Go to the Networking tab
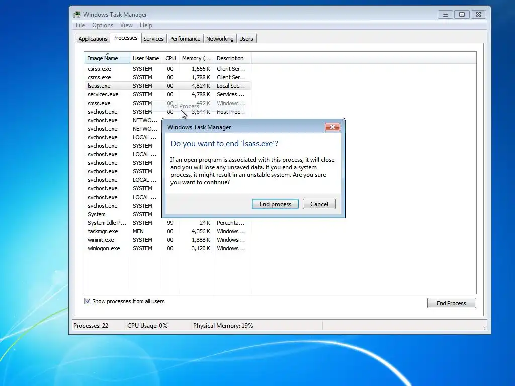This screenshot has width=515, height=386. [220, 39]
